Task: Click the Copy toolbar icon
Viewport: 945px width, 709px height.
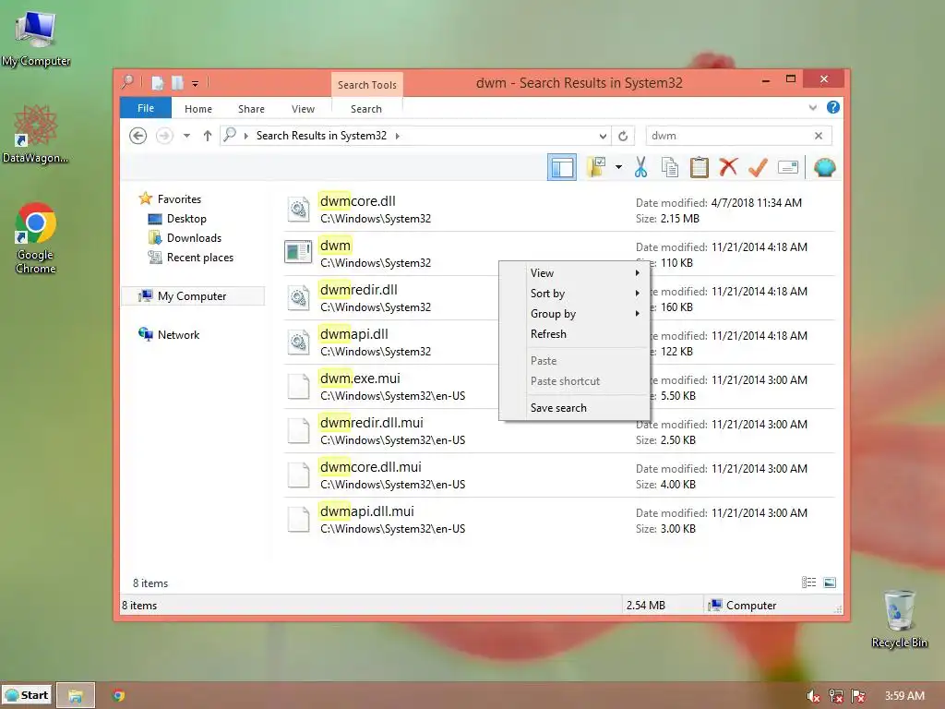Action: pos(670,167)
